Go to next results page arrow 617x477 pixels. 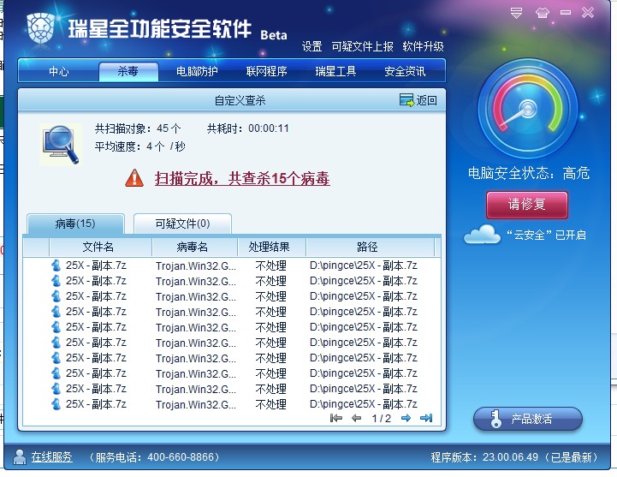pyautogui.click(x=406, y=418)
